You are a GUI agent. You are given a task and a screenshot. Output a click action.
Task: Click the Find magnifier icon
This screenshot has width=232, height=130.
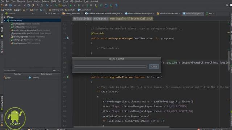coord(38,5)
